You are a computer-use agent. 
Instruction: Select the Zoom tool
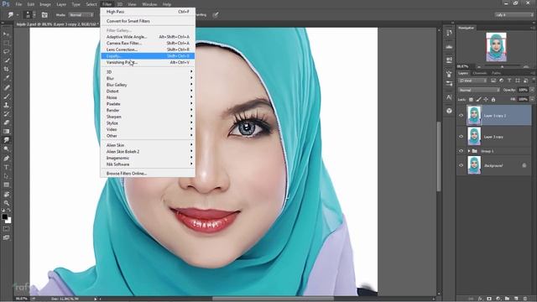[6, 203]
